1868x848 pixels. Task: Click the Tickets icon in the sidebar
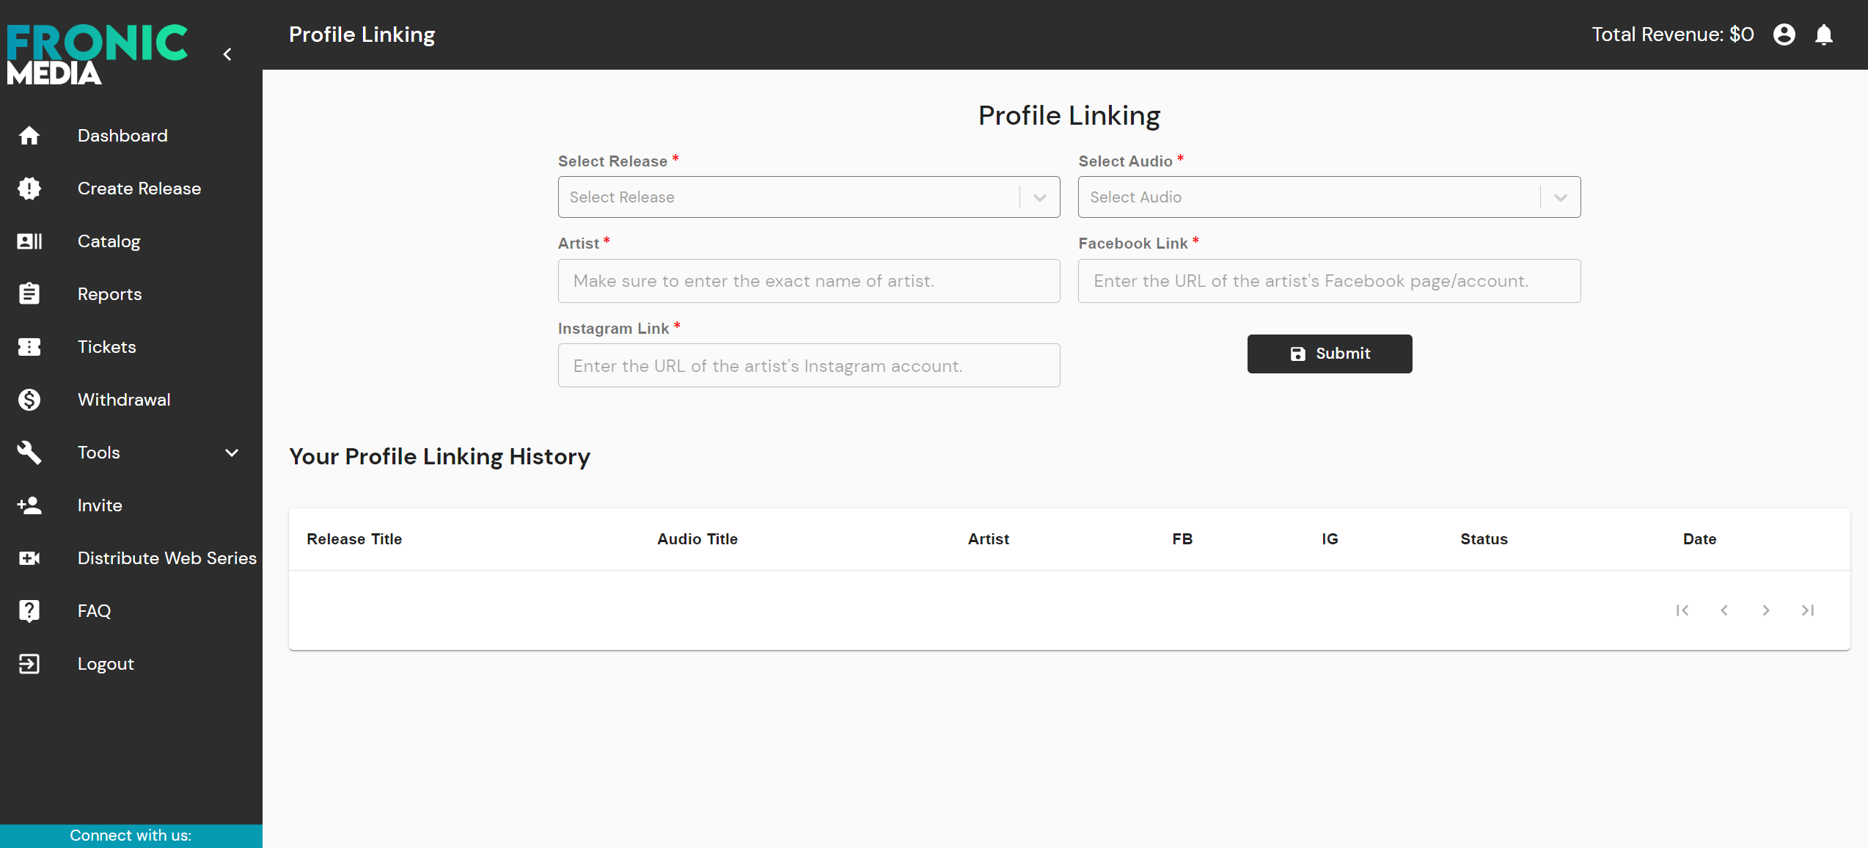29,347
